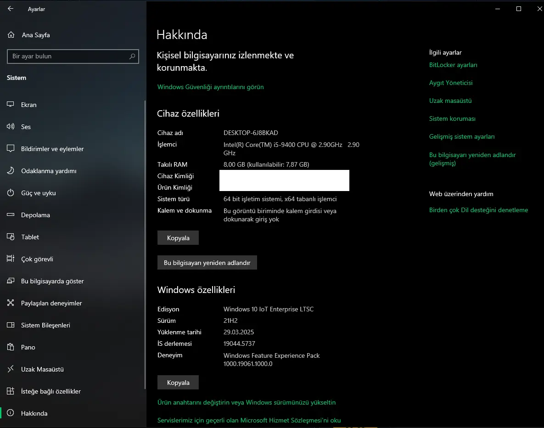The image size is (544, 428).
Task: Click RAM value 8,00 GB
Action: point(266,164)
